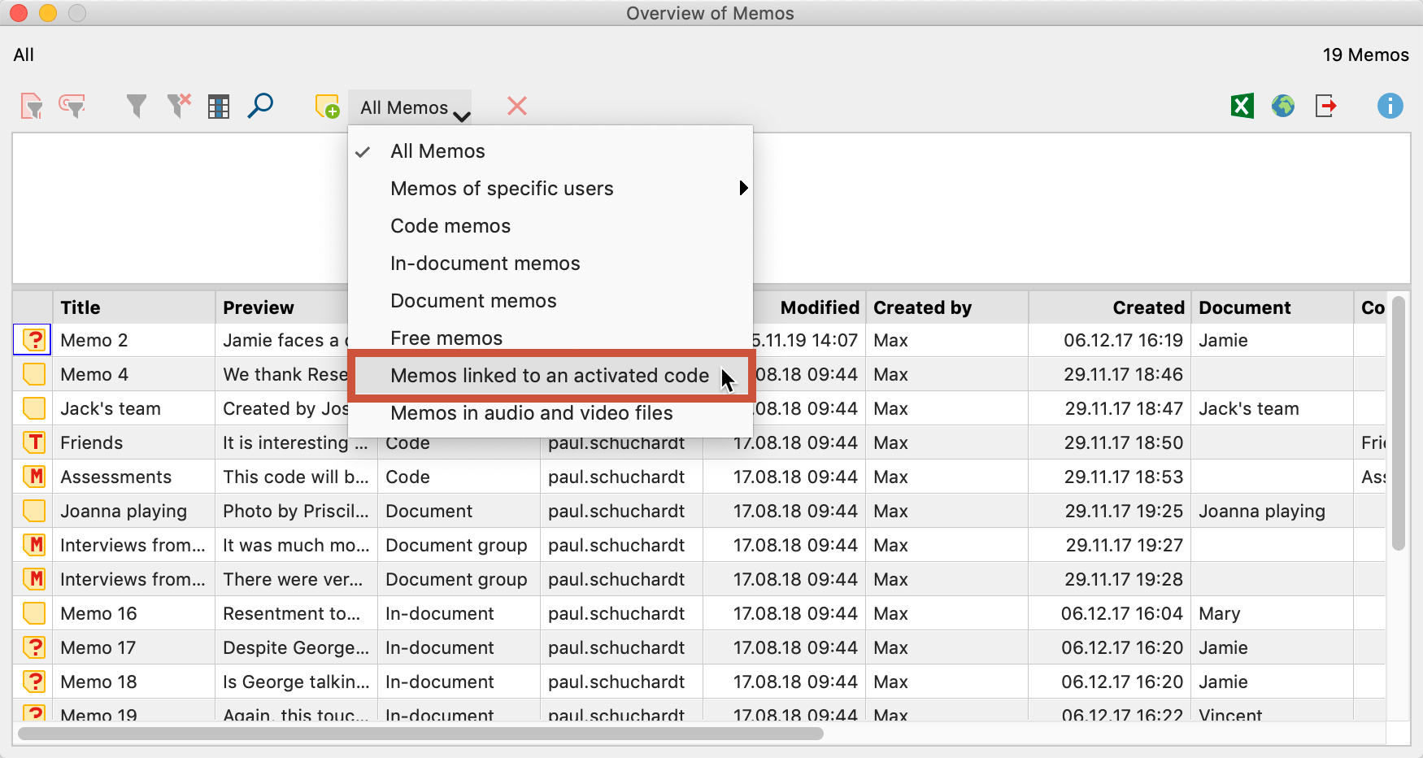The height and width of the screenshot is (758, 1423).
Task: Click the 06.12.17 16:19 created date cell
Action: click(1110, 340)
